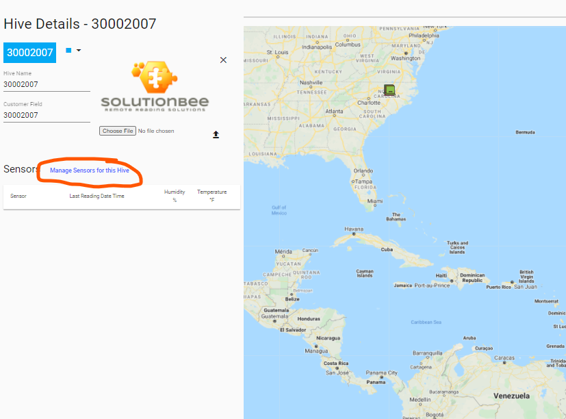Click the Choose File button
The image size is (566, 419).
(118, 131)
